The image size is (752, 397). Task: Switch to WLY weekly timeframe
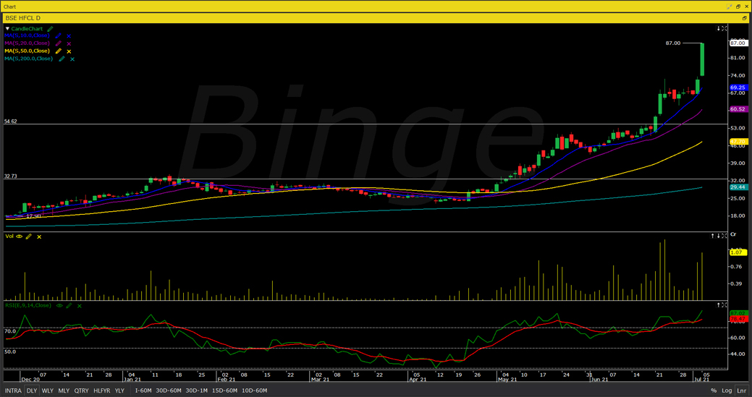(48, 390)
